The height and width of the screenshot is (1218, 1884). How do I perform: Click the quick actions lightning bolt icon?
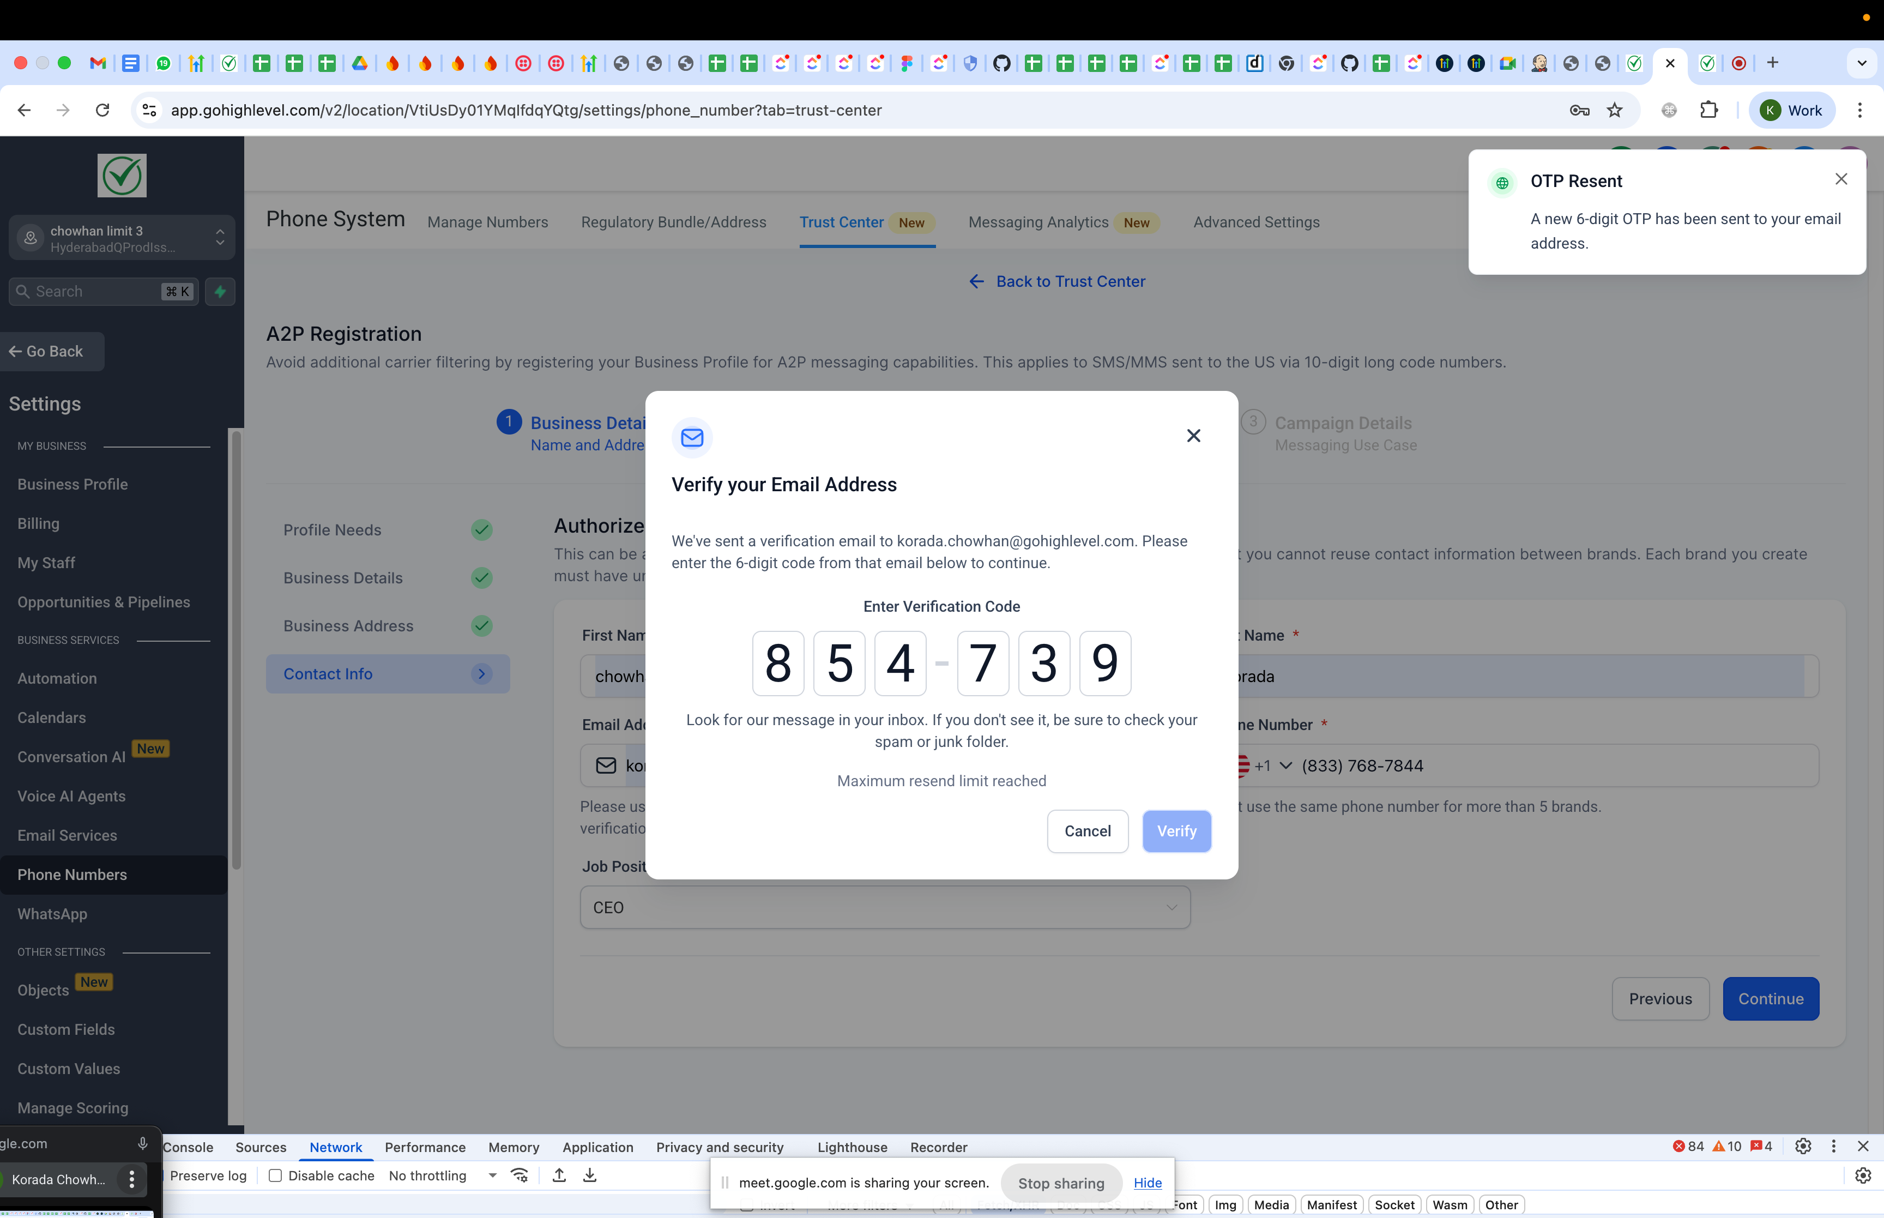click(x=220, y=291)
